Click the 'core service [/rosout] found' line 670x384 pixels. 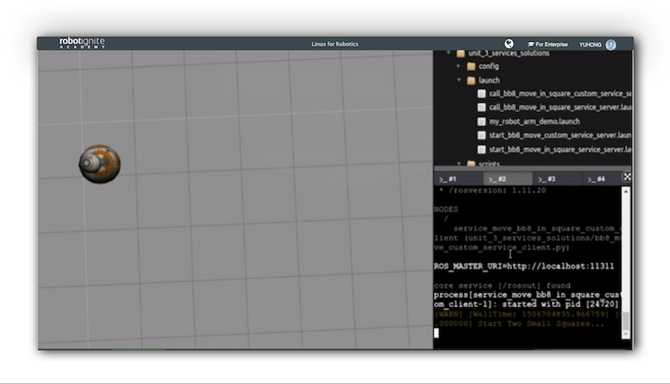coord(502,285)
